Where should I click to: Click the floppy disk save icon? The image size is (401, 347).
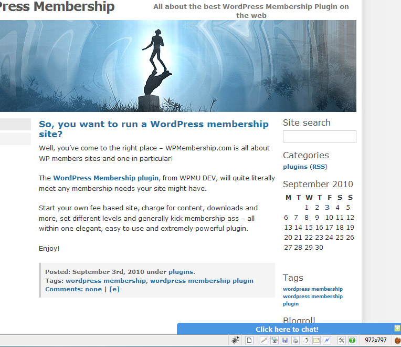pyautogui.click(x=285, y=340)
